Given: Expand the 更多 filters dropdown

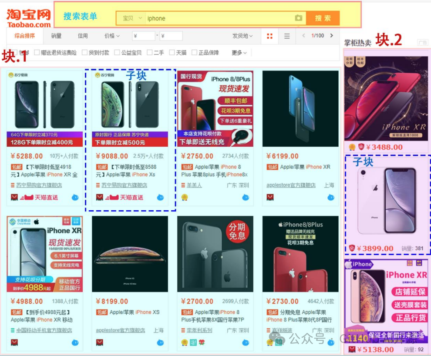Looking at the screenshot, I should 239,53.
